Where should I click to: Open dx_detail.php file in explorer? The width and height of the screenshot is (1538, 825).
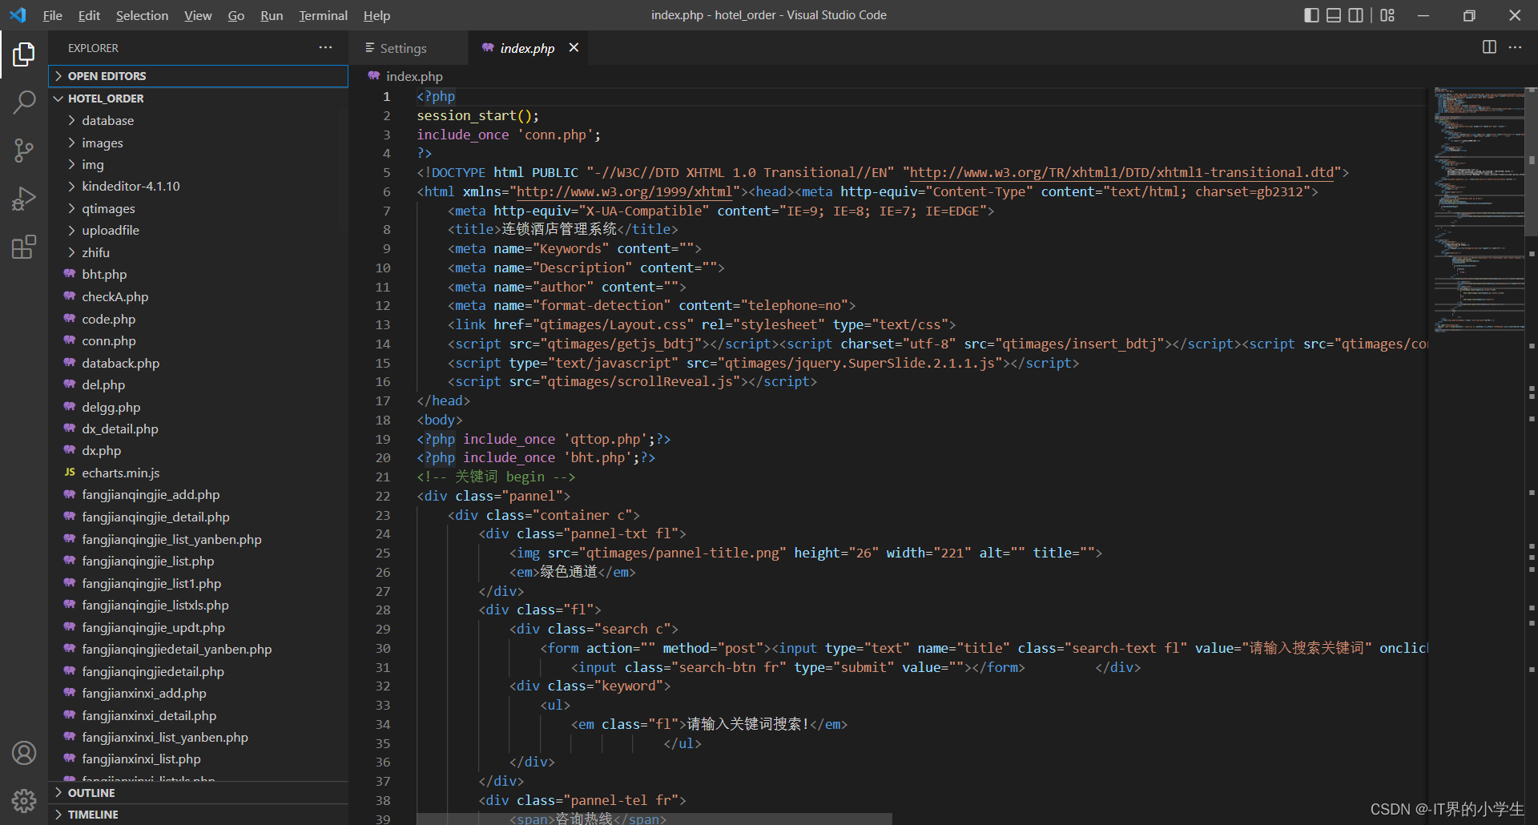click(x=120, y=429)
